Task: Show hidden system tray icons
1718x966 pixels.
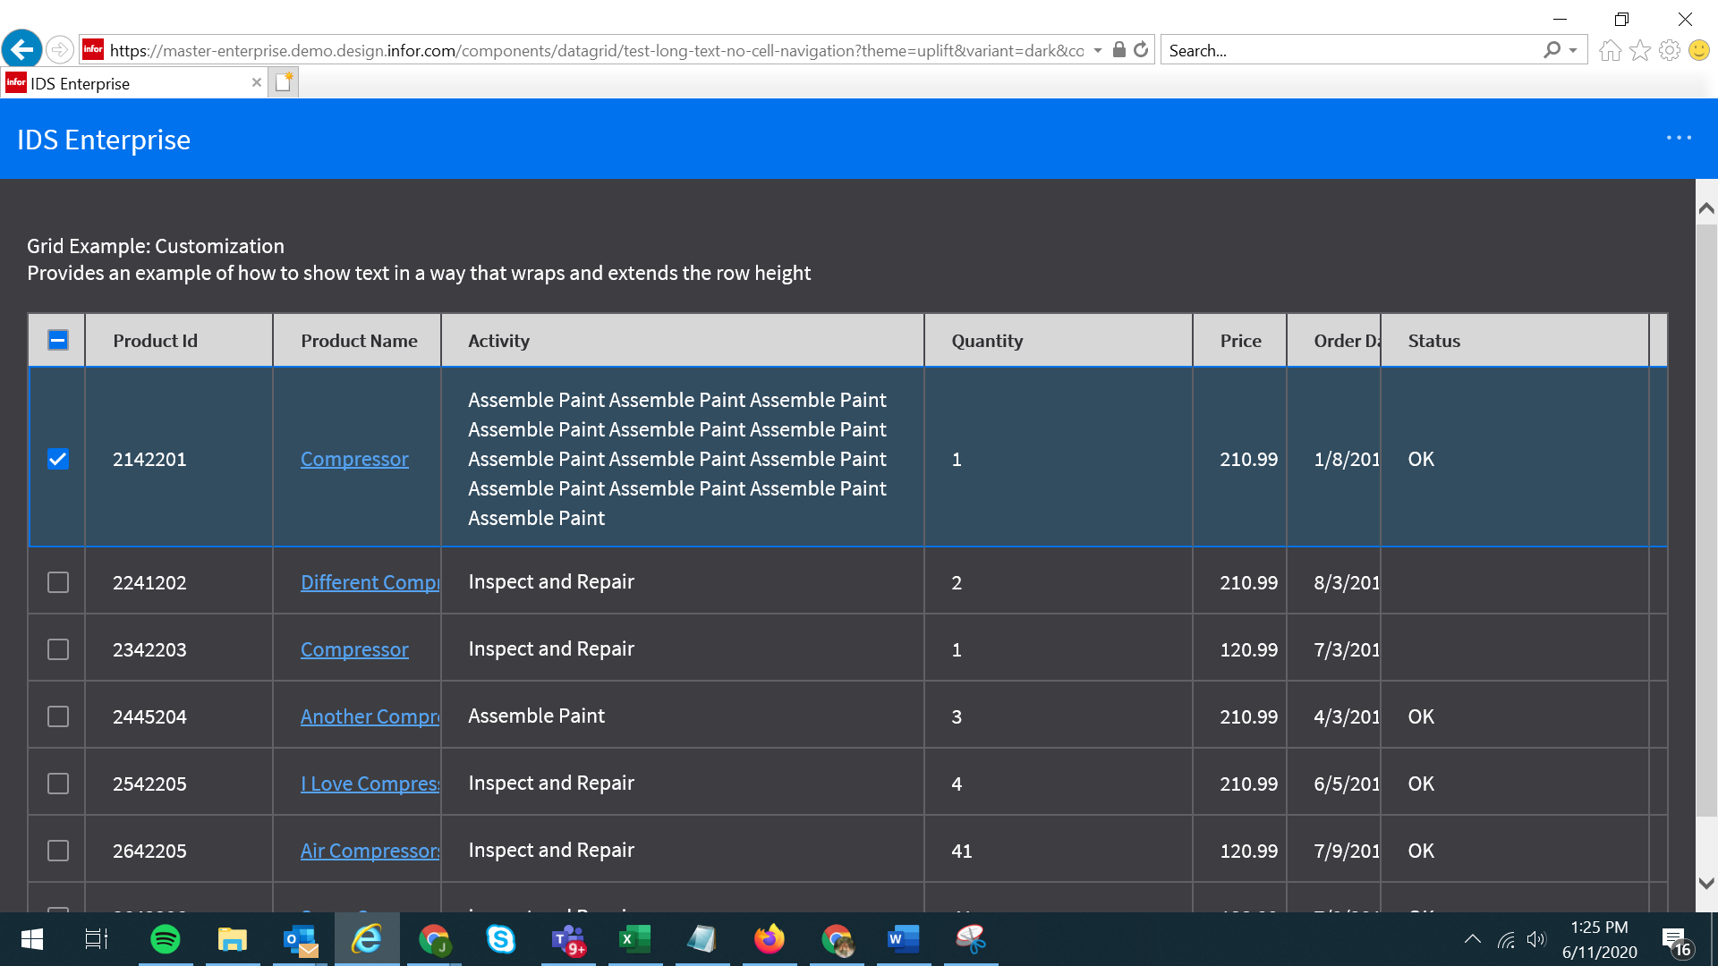Action: click(x=1472, y=939)
